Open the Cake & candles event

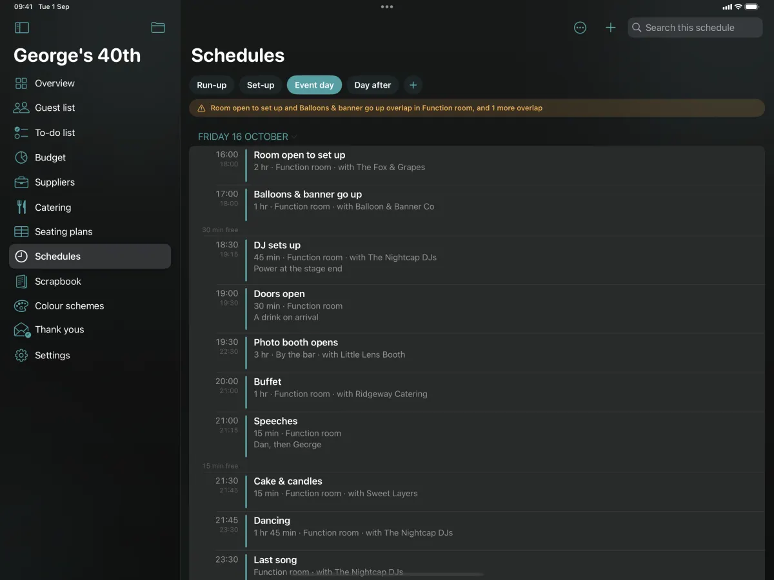[x=477, y=491]
